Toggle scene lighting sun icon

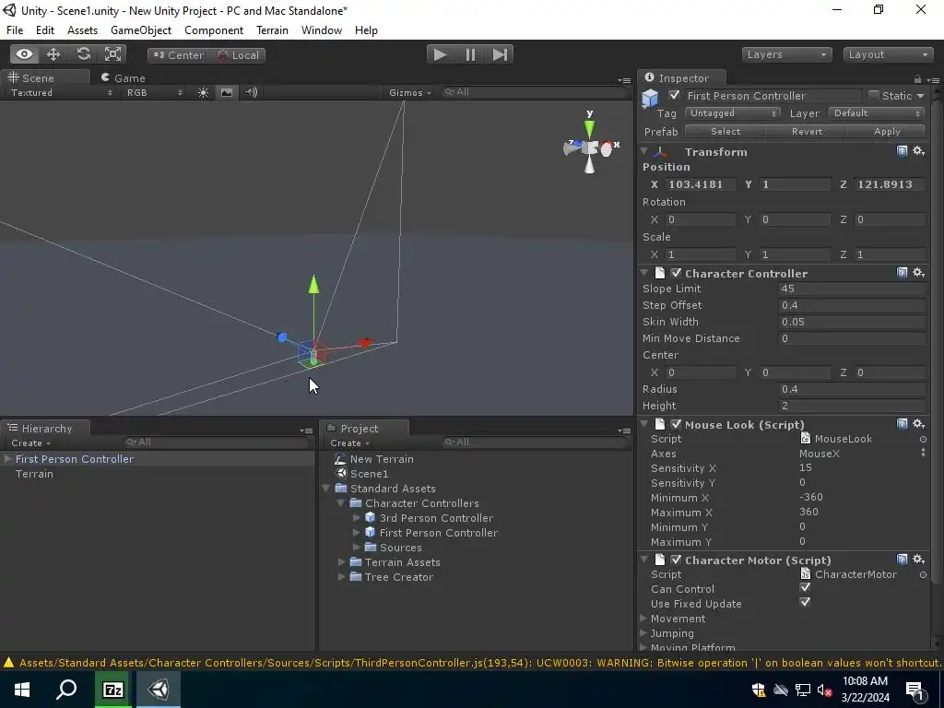204,92
